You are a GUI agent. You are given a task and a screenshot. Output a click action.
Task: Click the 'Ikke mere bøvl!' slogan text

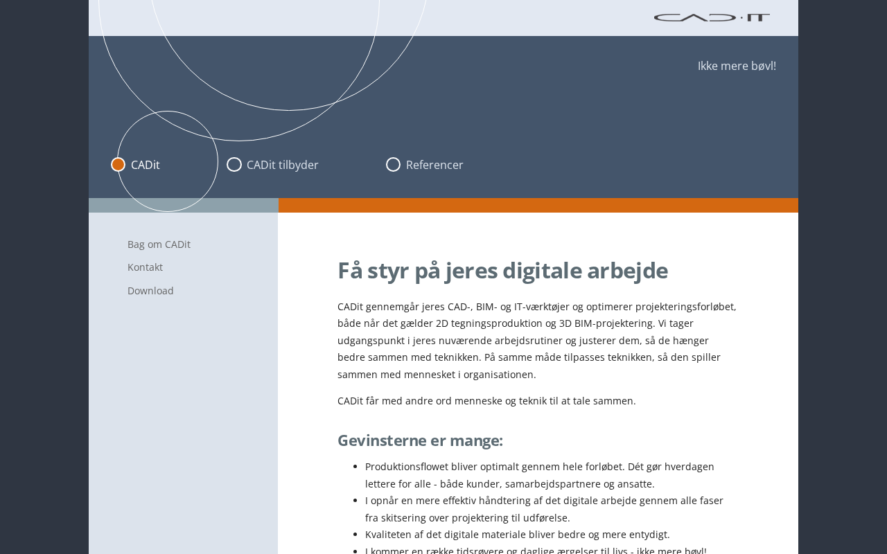(737, 66)
